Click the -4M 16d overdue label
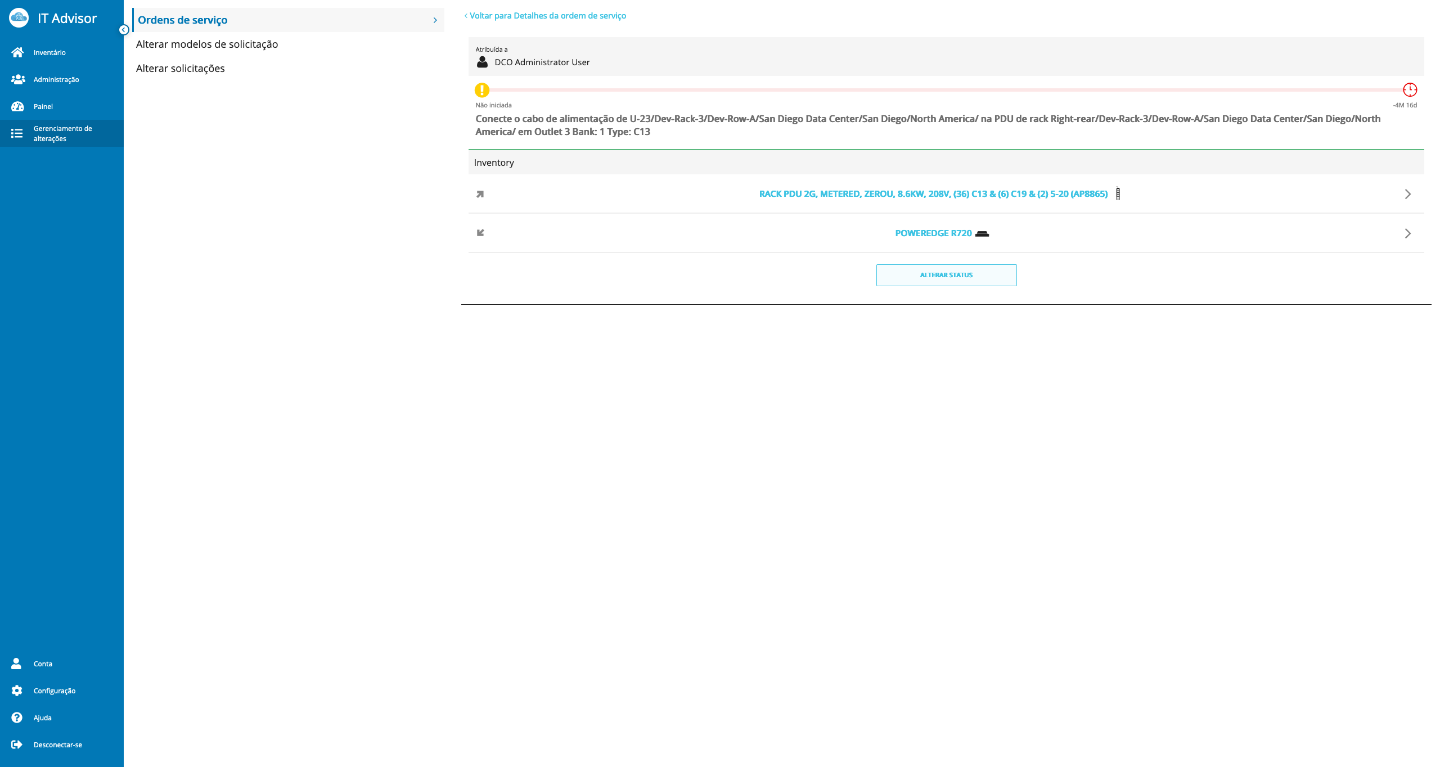The width and height of the screenshot is (1440, 767). [x=1405, y=105]
